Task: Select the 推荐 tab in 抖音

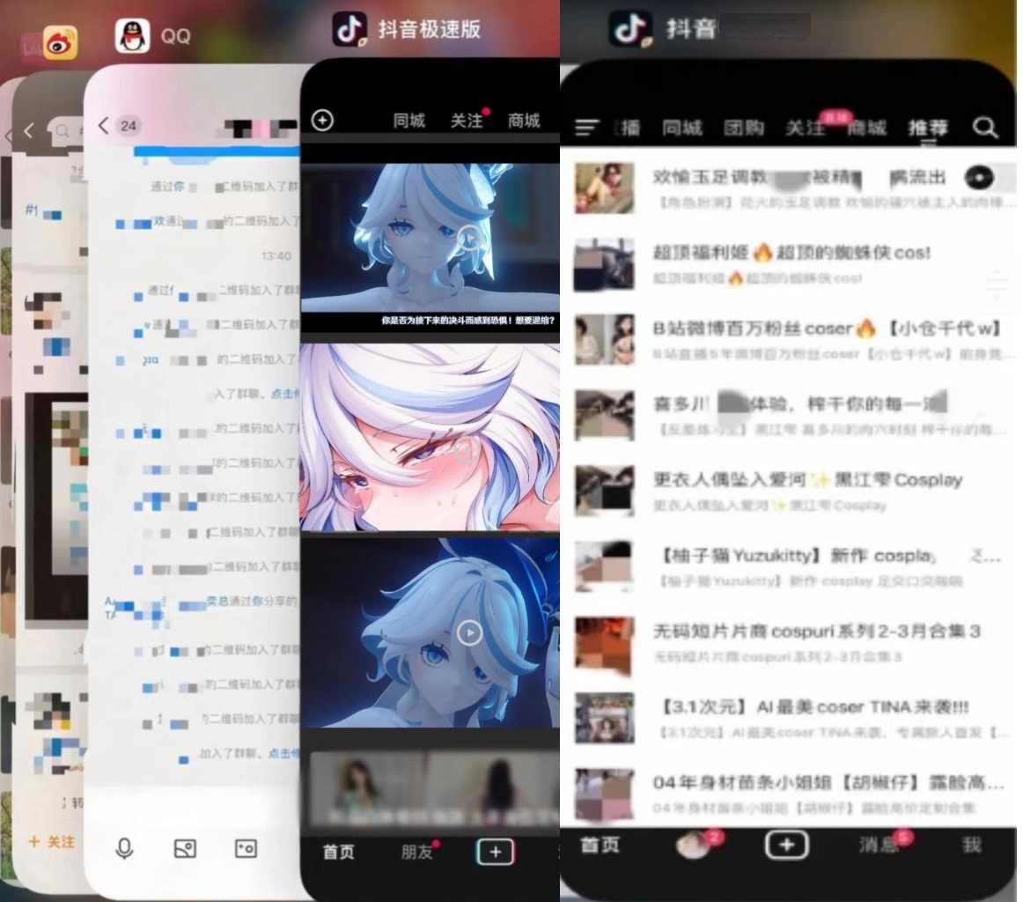Action: (928, 128)
